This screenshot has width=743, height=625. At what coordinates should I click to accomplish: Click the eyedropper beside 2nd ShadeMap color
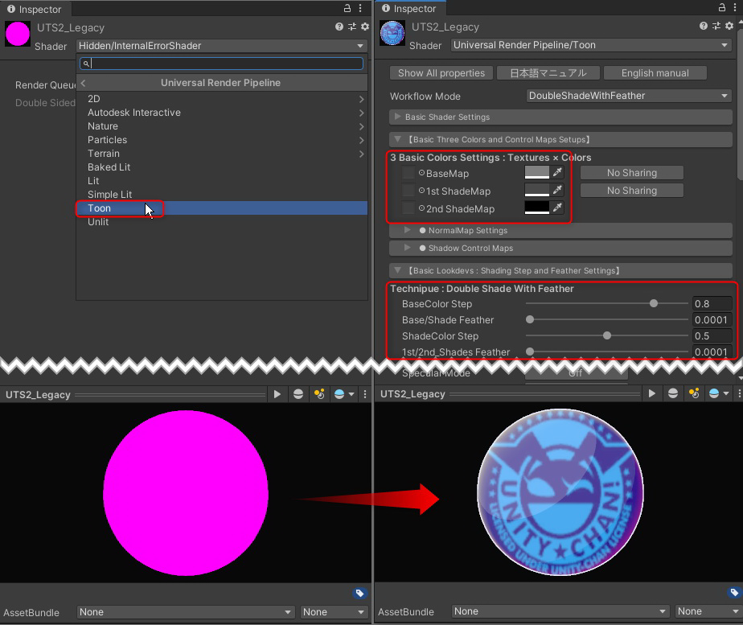[557, 208]
